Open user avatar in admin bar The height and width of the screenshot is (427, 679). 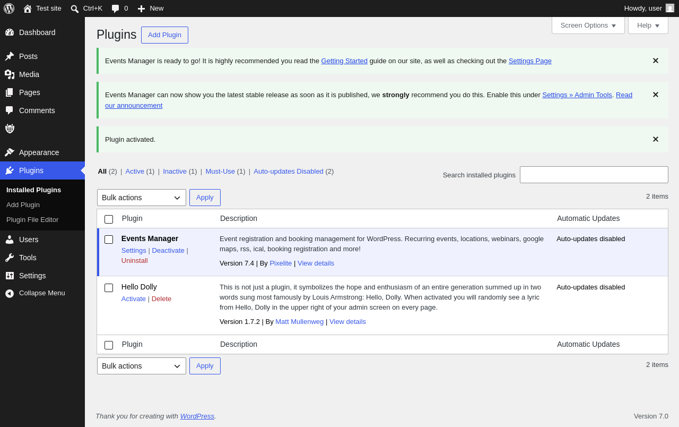(x=670, y=8)
